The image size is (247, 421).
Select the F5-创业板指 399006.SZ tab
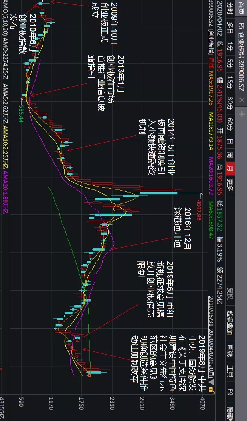241,57
